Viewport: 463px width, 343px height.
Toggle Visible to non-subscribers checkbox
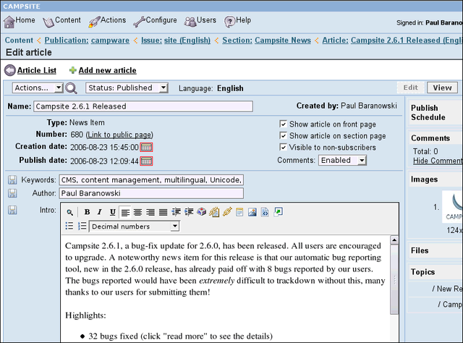pyautogui.click(x=284, y=148)
